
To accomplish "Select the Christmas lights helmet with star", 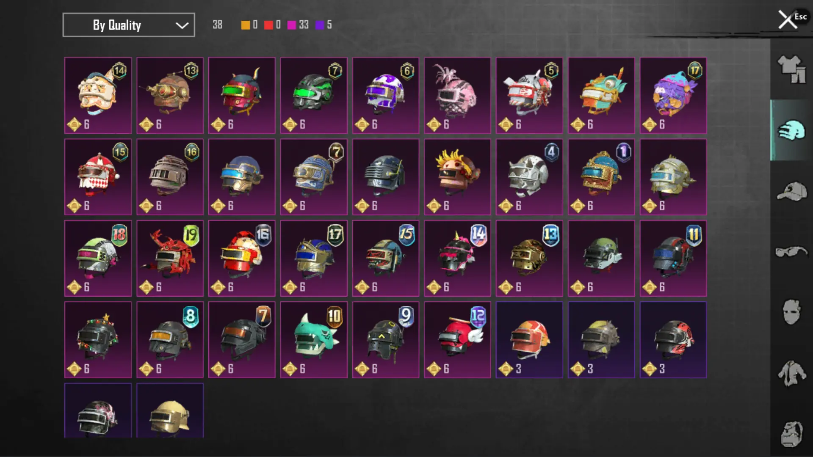I will pyautogui.click(x=98, y=340).
